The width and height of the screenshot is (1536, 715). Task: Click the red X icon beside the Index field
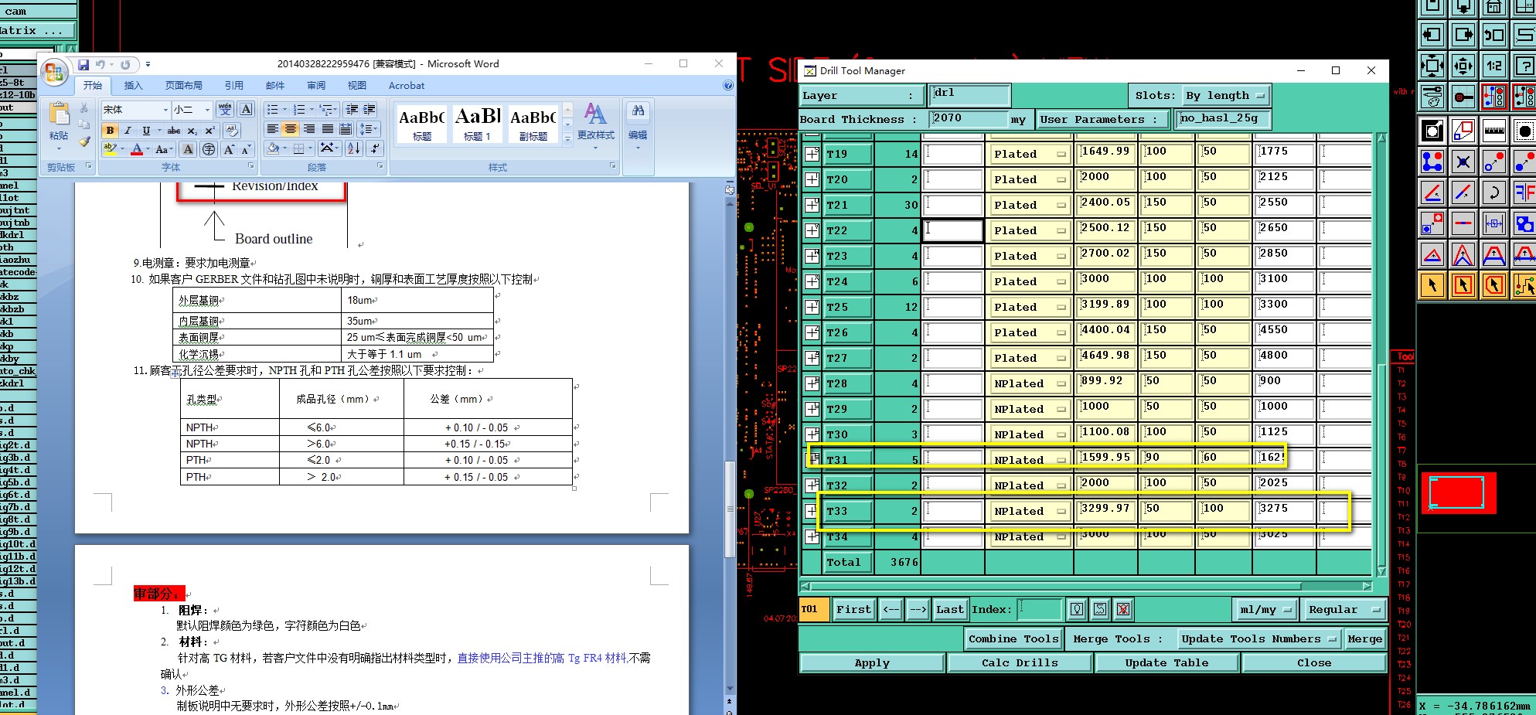(1123, 609)
